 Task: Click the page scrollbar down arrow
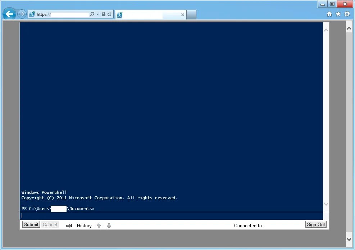point(349,239)
